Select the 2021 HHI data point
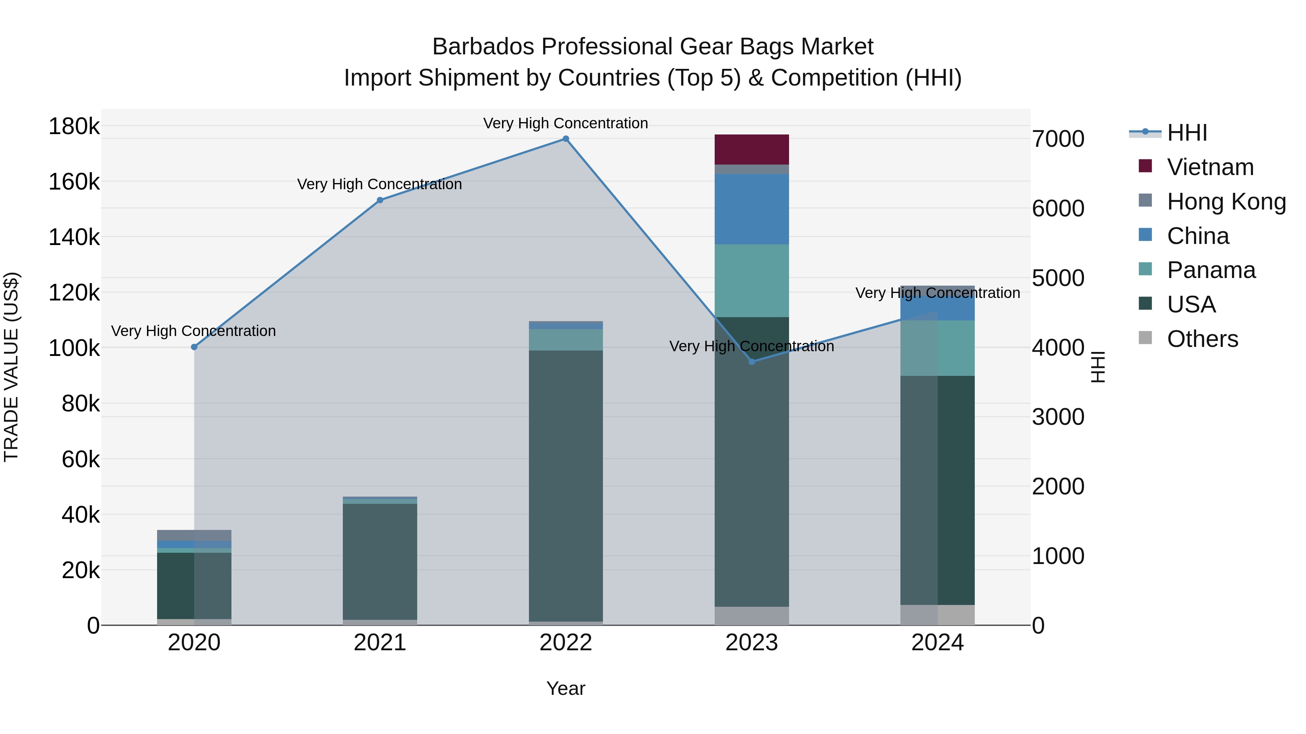Viewport: 1306px width, 734px height. click(380, 200)
